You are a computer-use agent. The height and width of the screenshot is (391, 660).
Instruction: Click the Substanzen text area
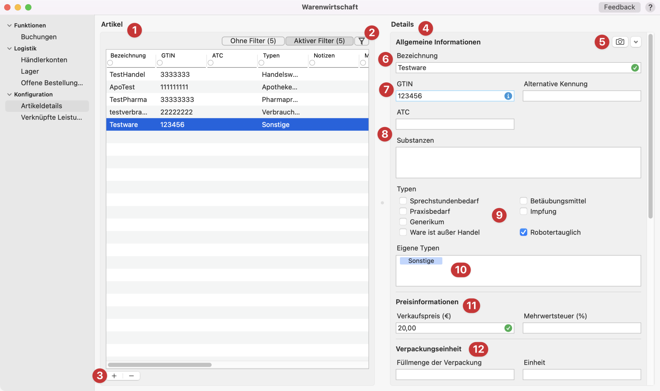518,163
